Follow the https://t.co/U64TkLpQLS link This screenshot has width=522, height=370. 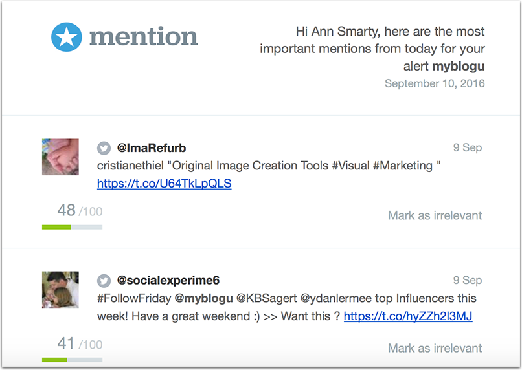[164, 184]
